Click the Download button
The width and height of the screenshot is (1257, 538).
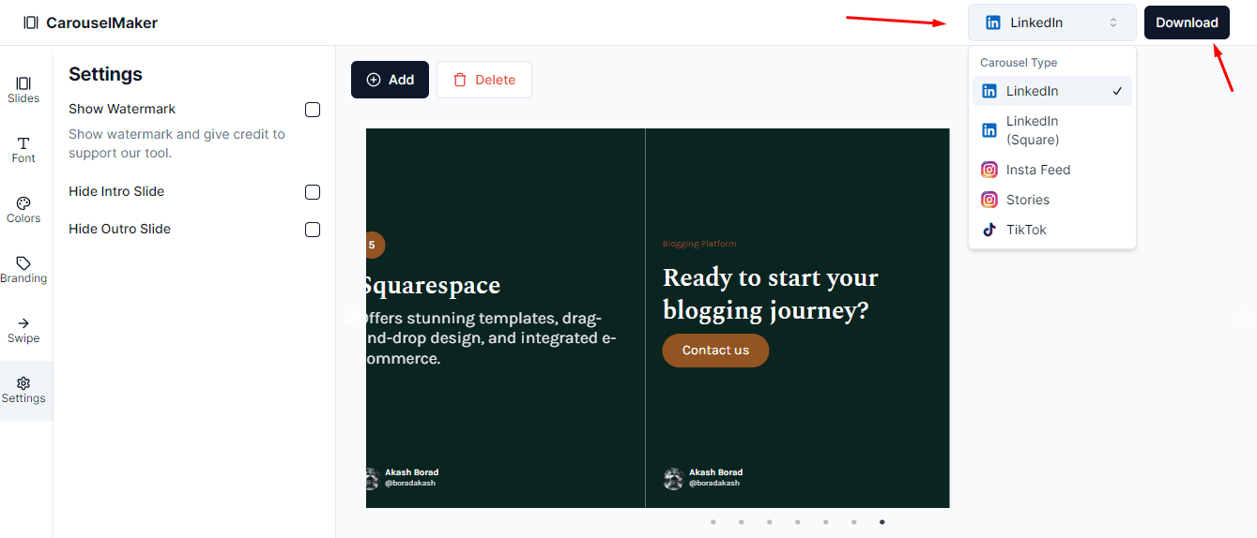1187,22
